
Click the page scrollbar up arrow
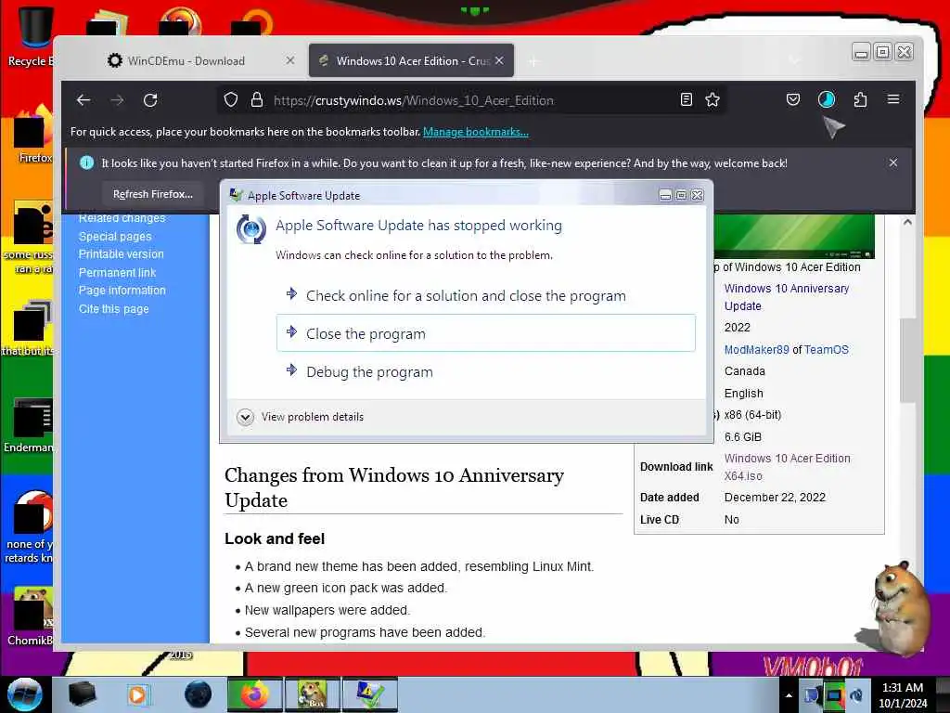[907, 222]
